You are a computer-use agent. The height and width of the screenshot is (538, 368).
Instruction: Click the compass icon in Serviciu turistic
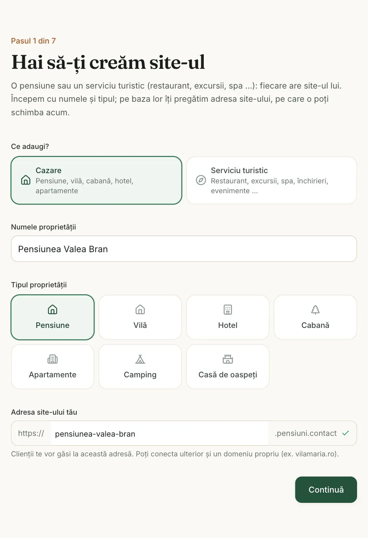[201, 180]
